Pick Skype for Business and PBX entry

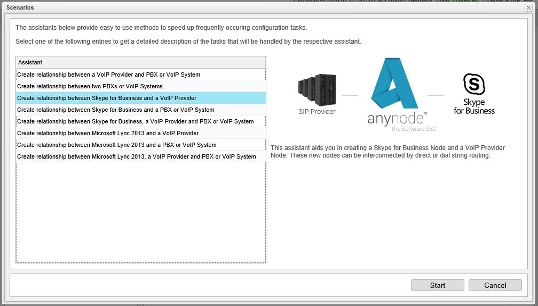(x=115, y=110)
